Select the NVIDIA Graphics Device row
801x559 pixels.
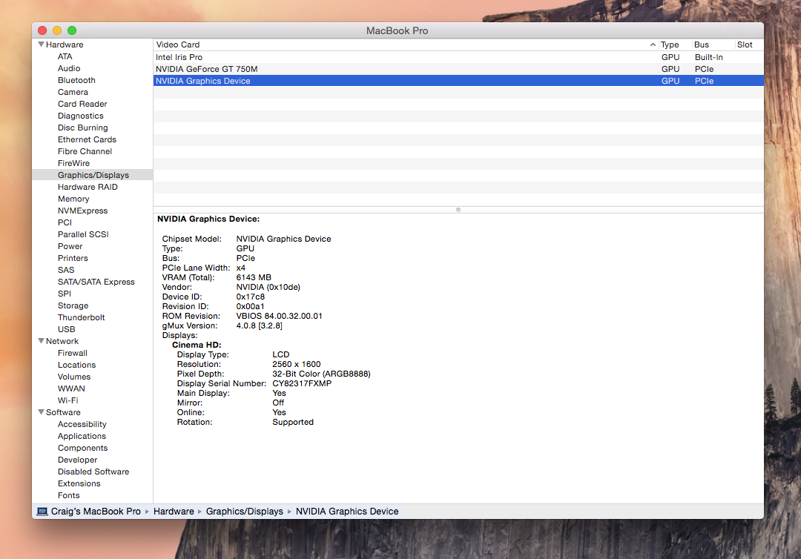(458, 81)
